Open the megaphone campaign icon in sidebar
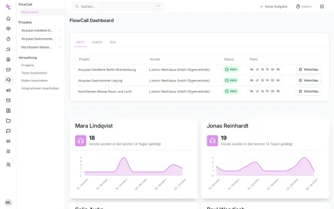The image size is (334, 209). [x=8, y=90]
